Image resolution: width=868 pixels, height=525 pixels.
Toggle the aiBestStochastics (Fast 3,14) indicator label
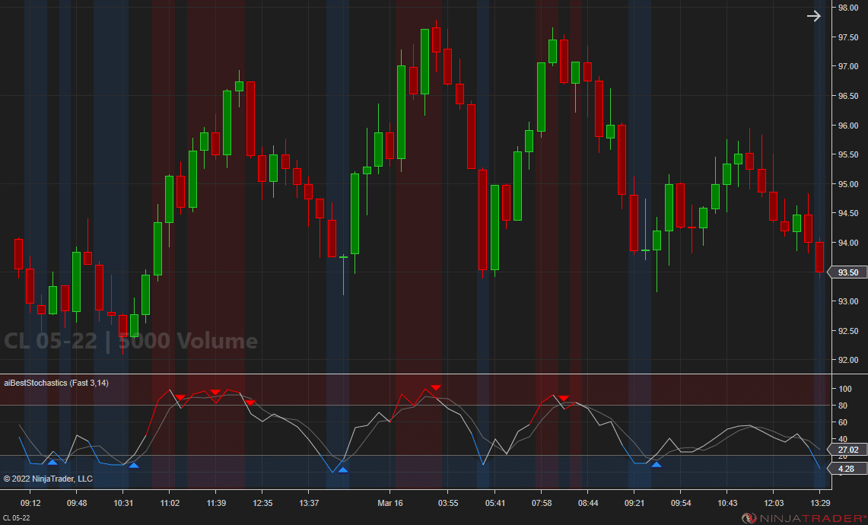[x=57, y=383]
